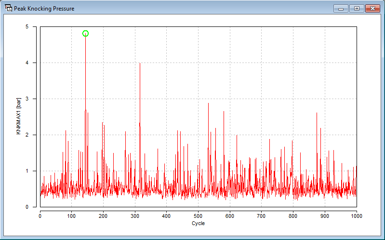Click the 4 bar peak near cycle 315
This screenshot has height=240, width=385.
(x=140, y=64)
